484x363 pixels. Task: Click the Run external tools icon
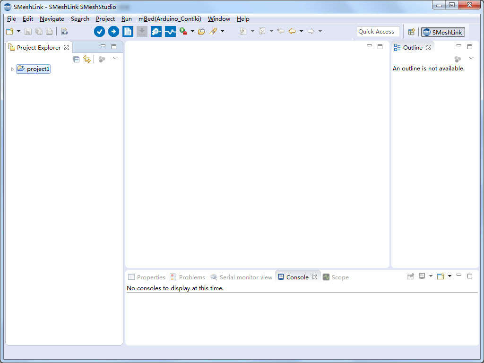click(x=183, y=31)
